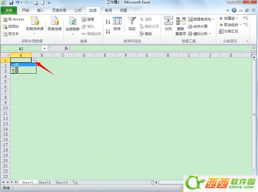This screenshot has width=258, height=192.
Task: Click the Select All corner button
Action: click(x=6, y=55)
